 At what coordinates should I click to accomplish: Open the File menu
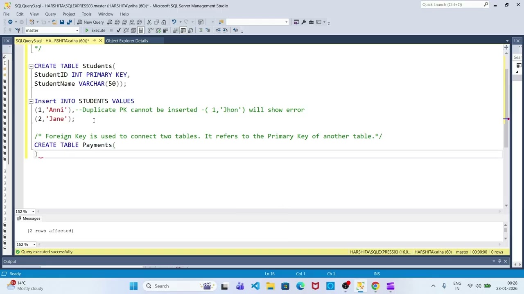coord(7,14)
